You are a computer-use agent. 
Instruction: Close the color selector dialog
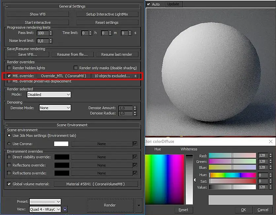(x=270, y=141)
